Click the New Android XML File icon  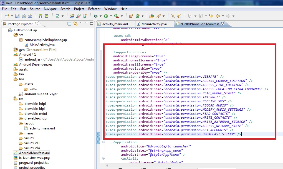coord(85,16)
